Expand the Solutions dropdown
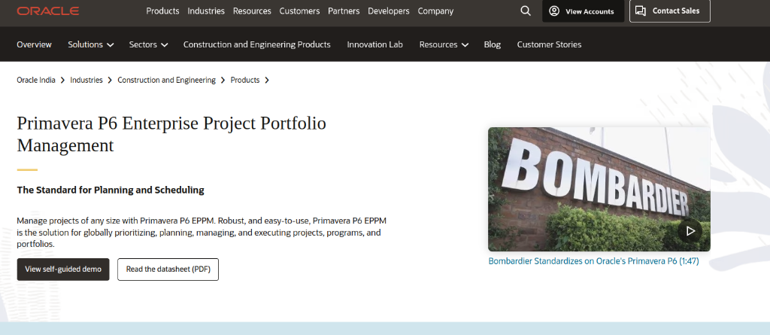This screenshot has height=335, width=770. pyautogui.click(x=91, y=44)
